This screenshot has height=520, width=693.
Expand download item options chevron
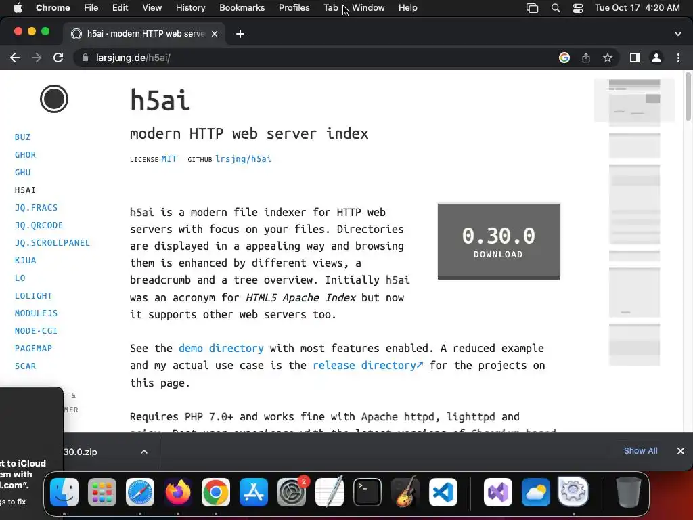144,452
